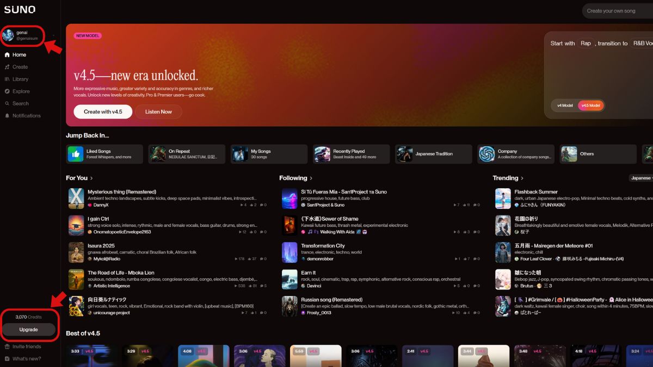Click the SUNO logo
The image size is (653, 367).
click(20, 9)
